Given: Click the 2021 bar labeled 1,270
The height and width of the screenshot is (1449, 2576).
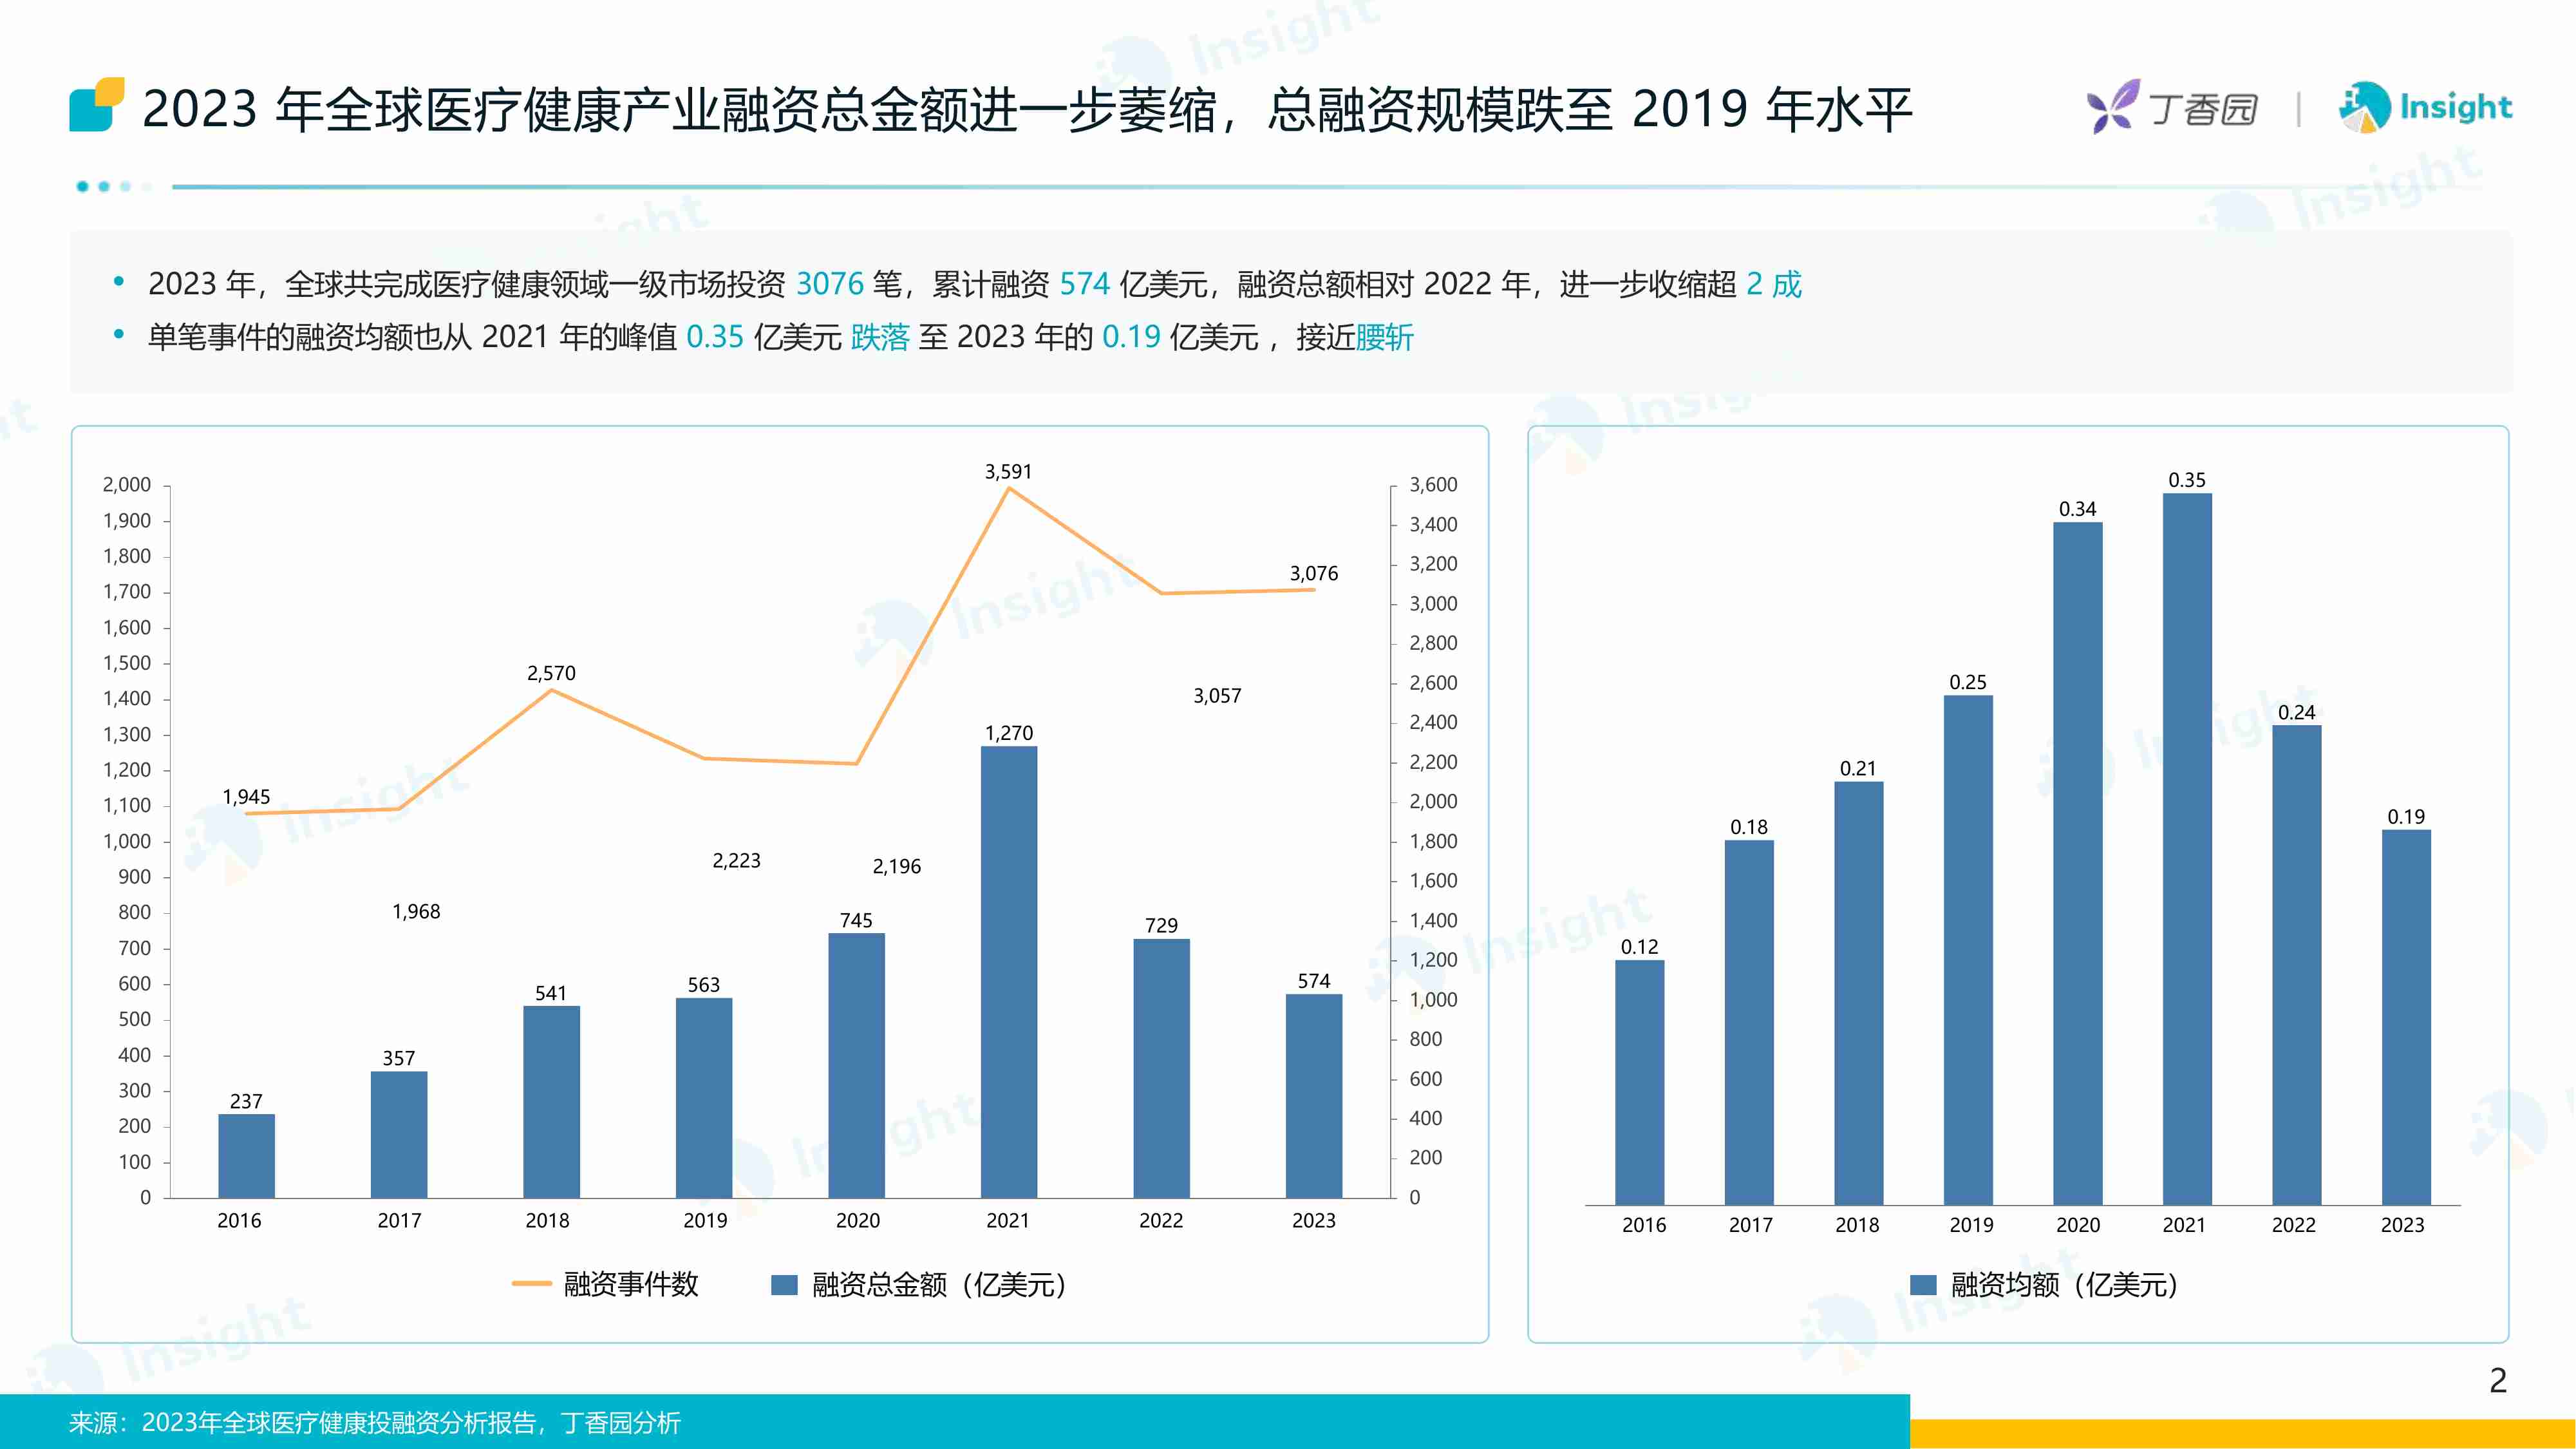Looking at the screenshot, I should pyautogui.click(x=1008, y=972).
